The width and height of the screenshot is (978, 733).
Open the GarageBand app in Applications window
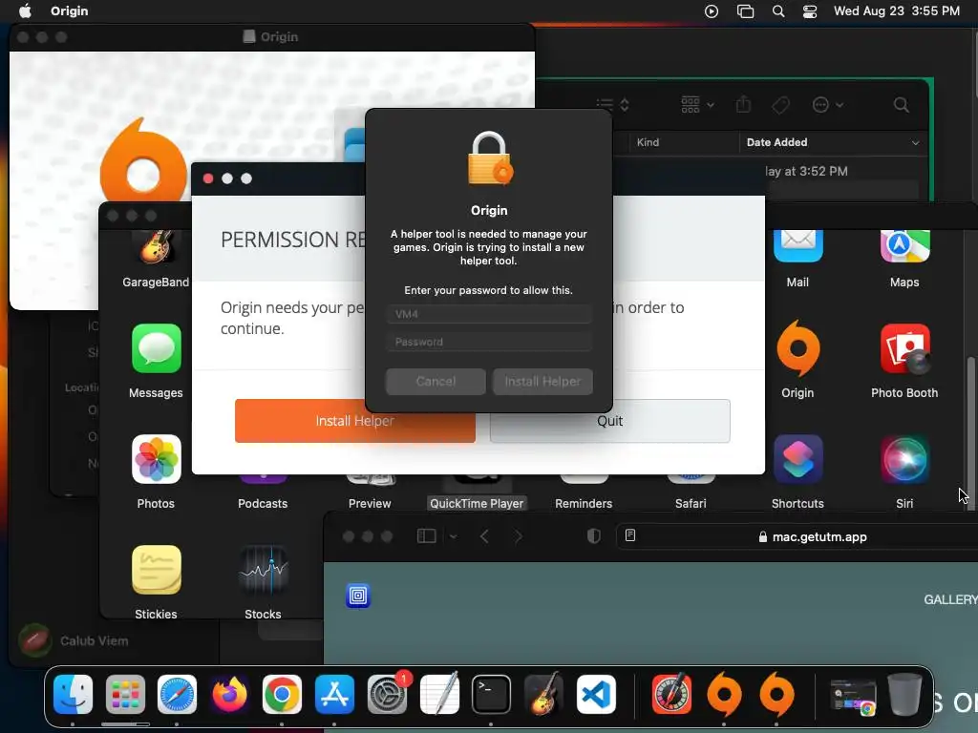(x=156, y=246)
